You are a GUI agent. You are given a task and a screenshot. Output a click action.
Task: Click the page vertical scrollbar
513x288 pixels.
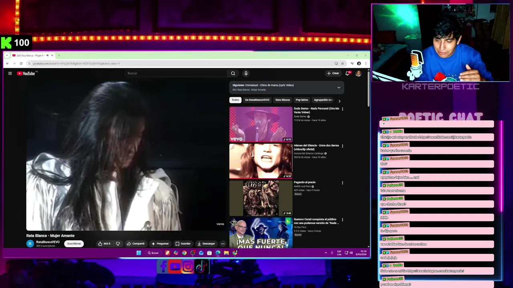click(368, 89)
